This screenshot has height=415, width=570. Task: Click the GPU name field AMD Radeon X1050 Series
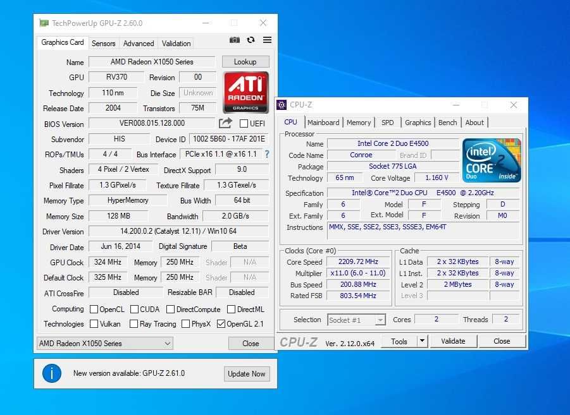tap(152, 62)
